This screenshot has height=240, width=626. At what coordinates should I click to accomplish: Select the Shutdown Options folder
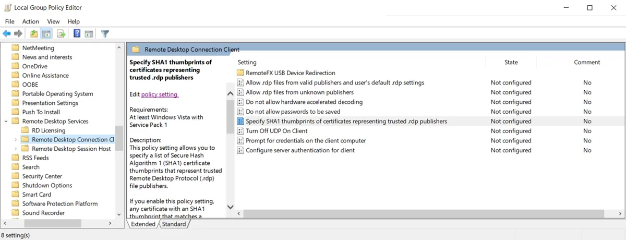47,185
